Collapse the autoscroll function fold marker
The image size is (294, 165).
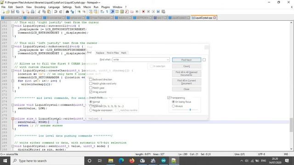click(x=13, y=26)
